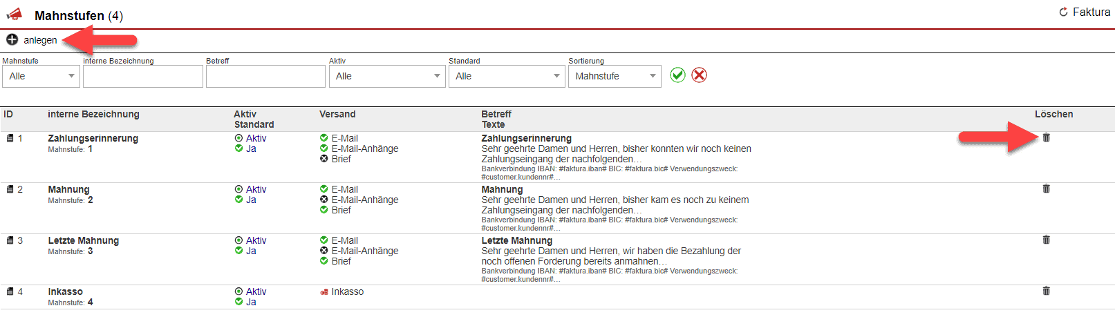The height and width of the screenshot is (317, 1115).
Task: Click the row icon next to ID 1
Action: [10, 138]
